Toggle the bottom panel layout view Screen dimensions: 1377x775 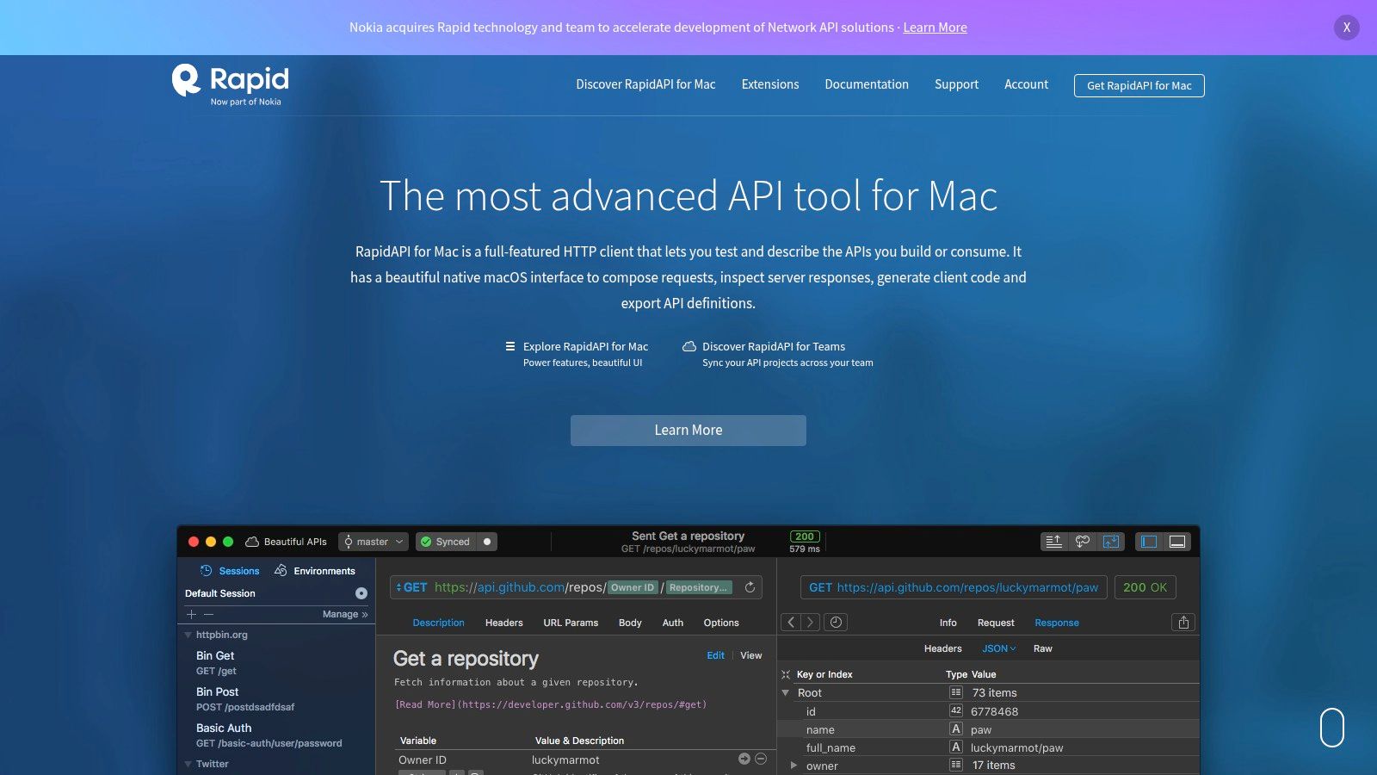[1177, 542]
